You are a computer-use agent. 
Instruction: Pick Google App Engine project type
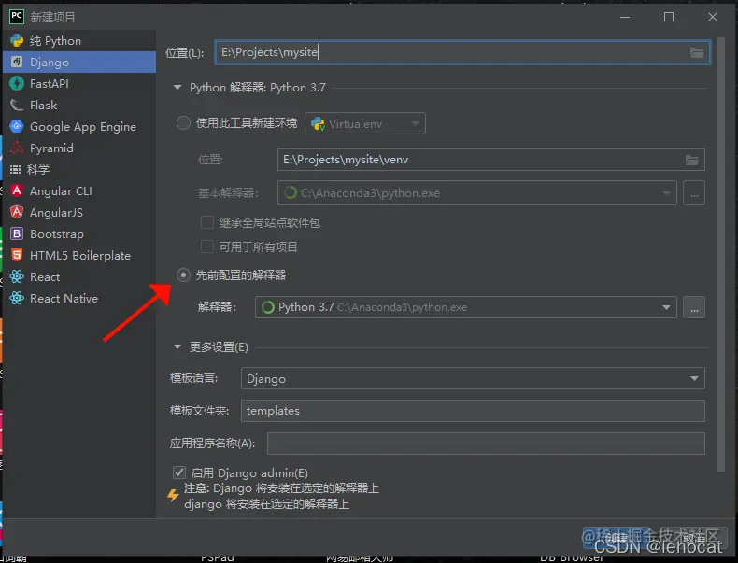pos(79,127)
